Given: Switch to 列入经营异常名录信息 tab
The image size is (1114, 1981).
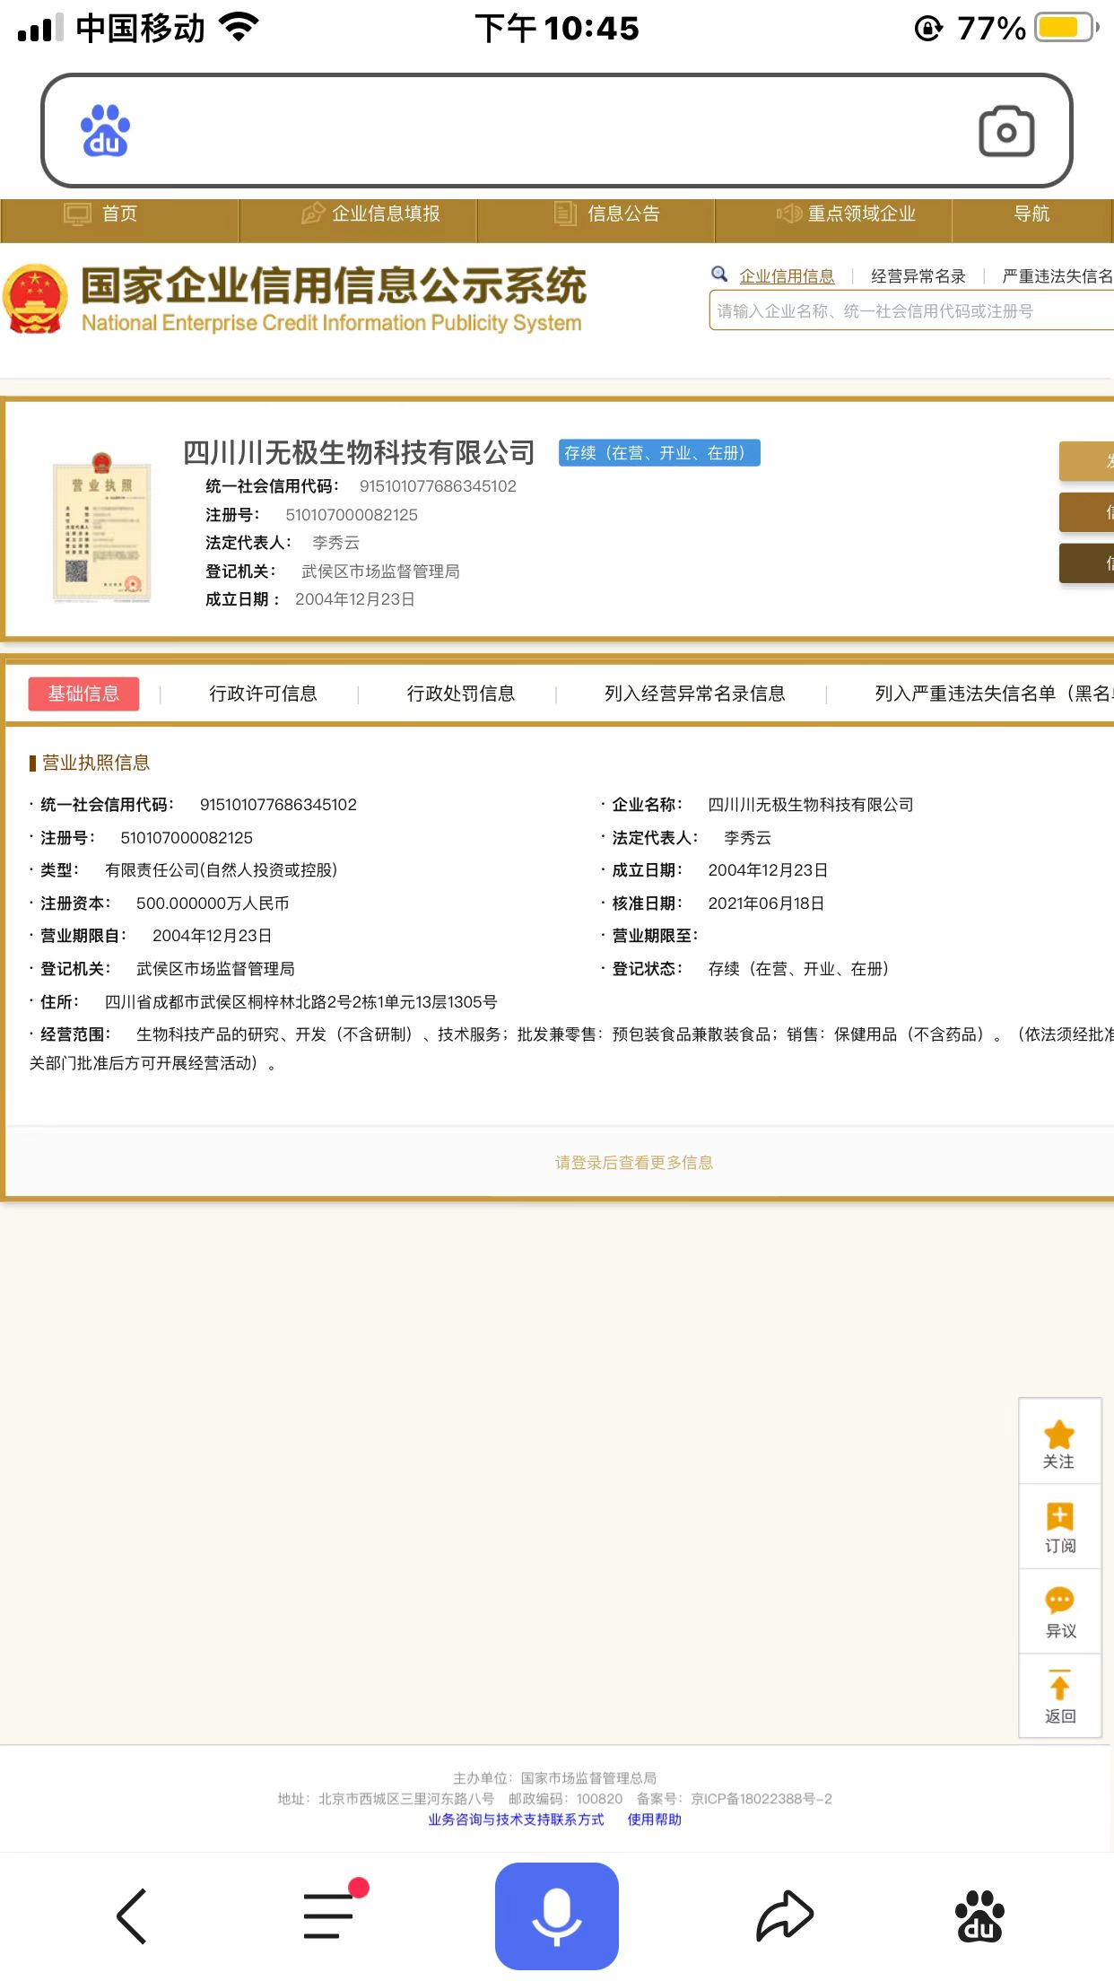Looking at the screenshot, I should pos(695,694).
